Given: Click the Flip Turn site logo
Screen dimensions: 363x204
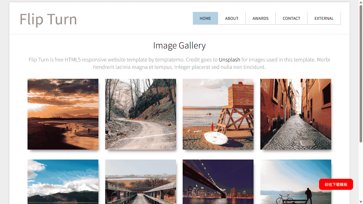Looking at the screenshot, I should coord(48,19).
